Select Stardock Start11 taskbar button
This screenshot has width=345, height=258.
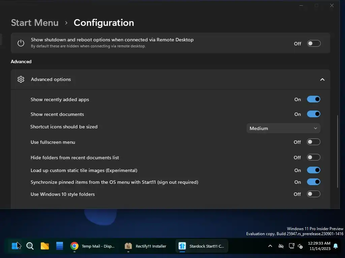[x=201, y=246]
